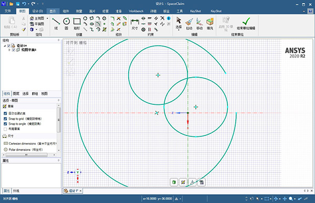
Task: Pick the Point tool green dot icon
Action: click(x=104, y=24)
